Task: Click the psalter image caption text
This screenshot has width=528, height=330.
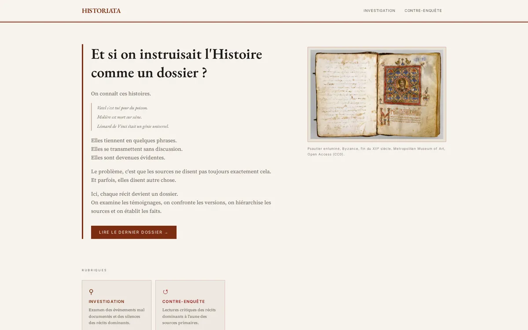Action: pos(376,151)
